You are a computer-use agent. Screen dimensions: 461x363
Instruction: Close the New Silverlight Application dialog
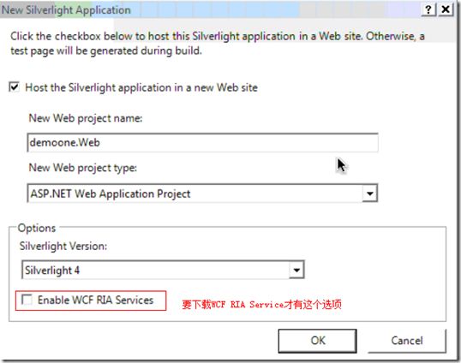446,9
